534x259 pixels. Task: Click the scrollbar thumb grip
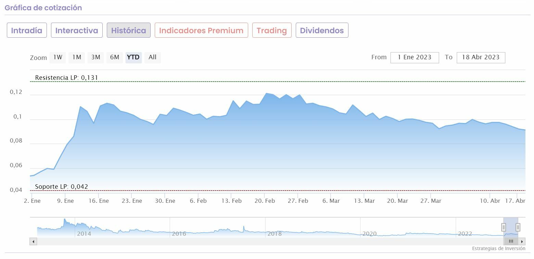511,242
